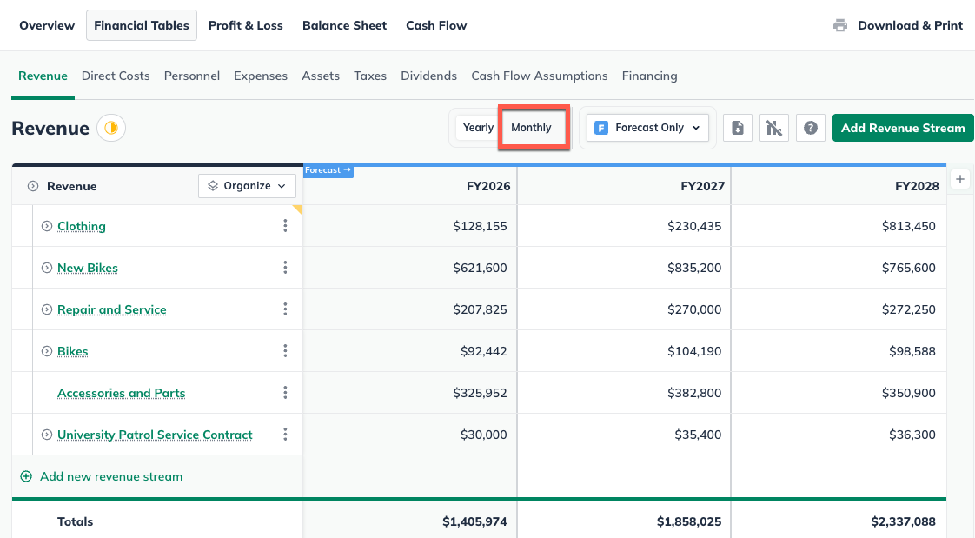Open the Forecast Only dropdown
975x538 pixels.
647,128
